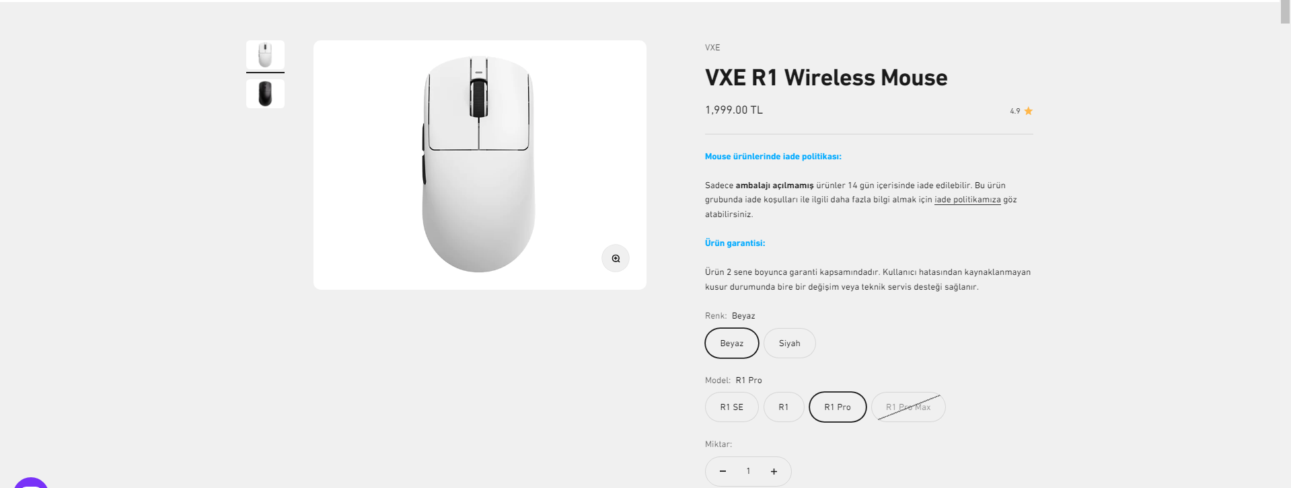1291x488 pixels.
Task: Click the quantity number field
Action: (748, 471)
